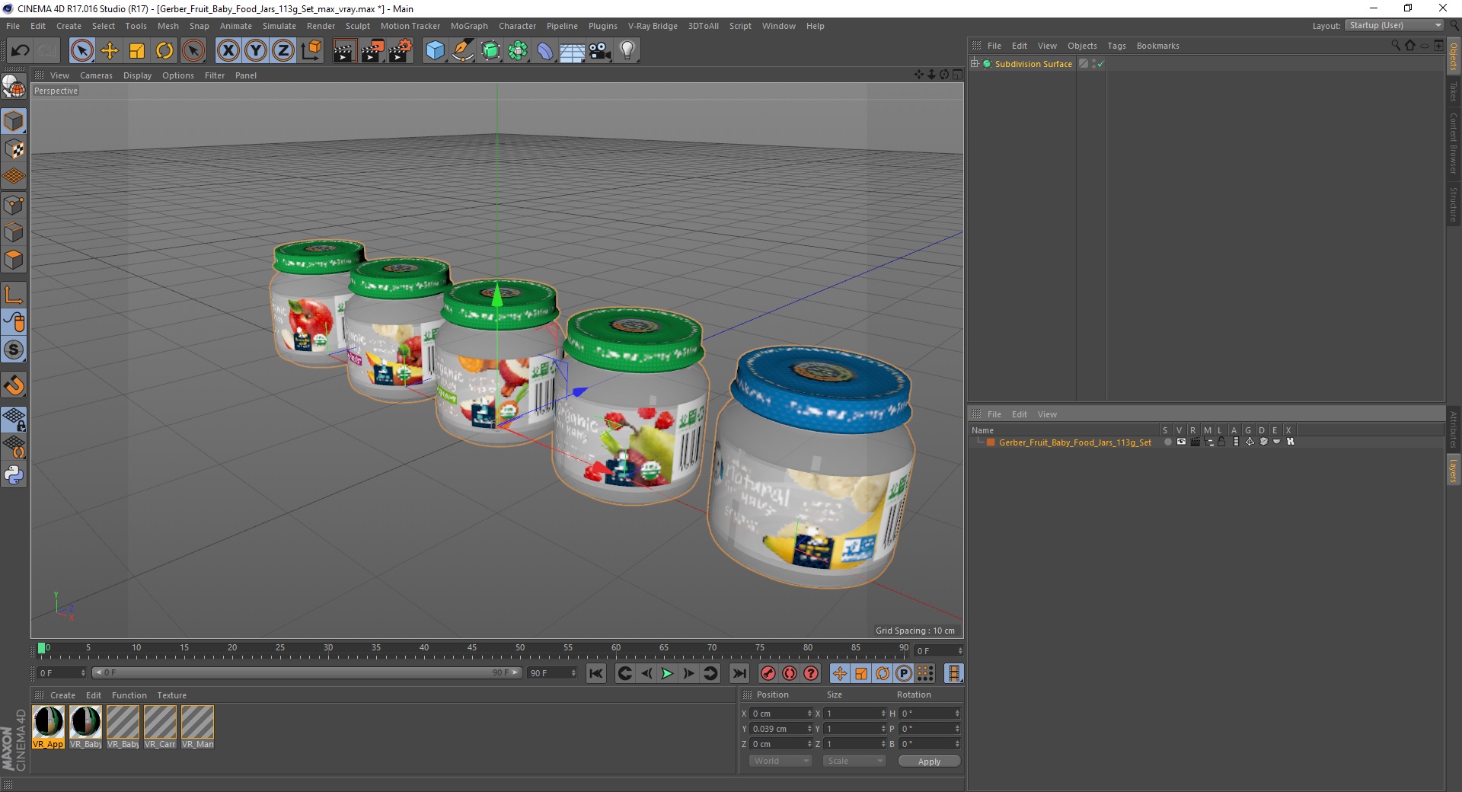Open the Floor environment icon

click(572, 51)
